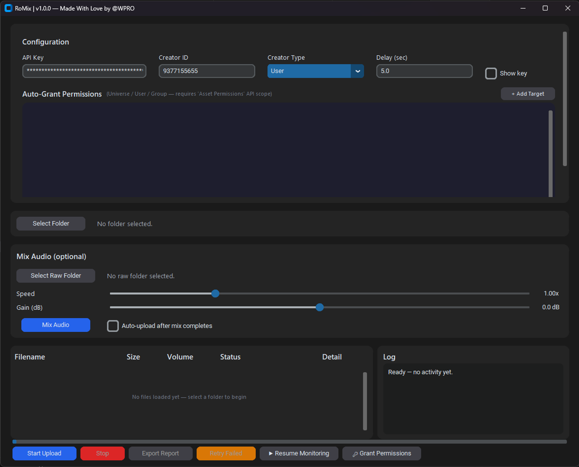579x467 pixels.
Task: Click the 'No files loaded yet' placeholder text
Action: click(189, 397)
